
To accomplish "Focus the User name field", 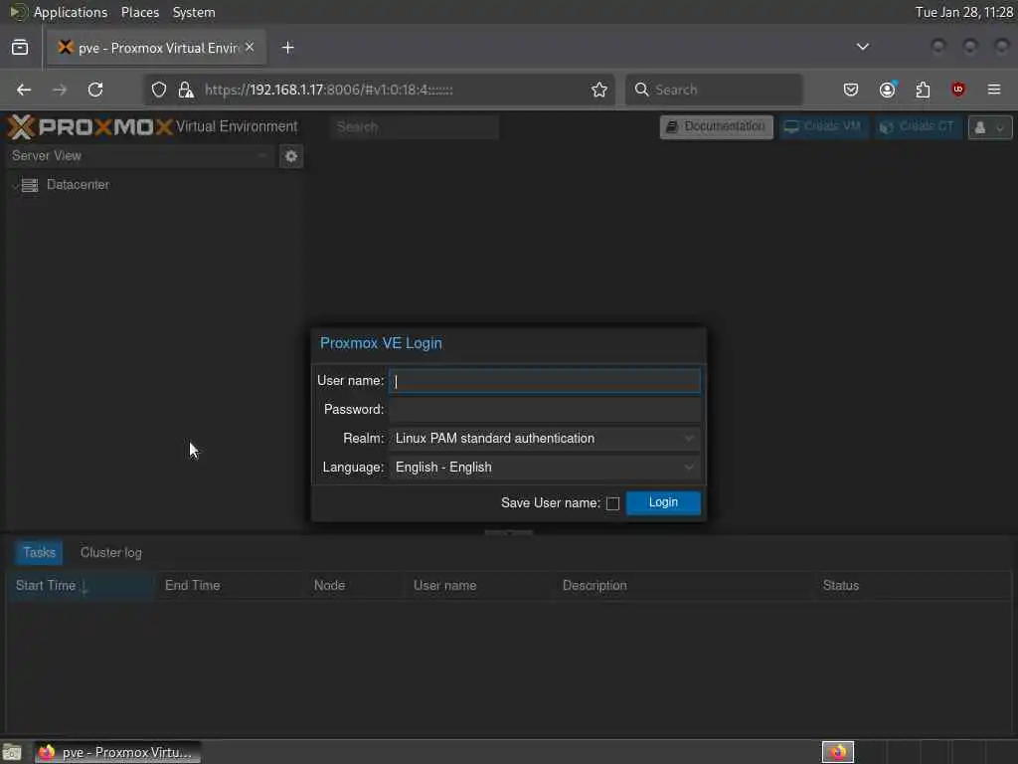I will coord(544,381).
